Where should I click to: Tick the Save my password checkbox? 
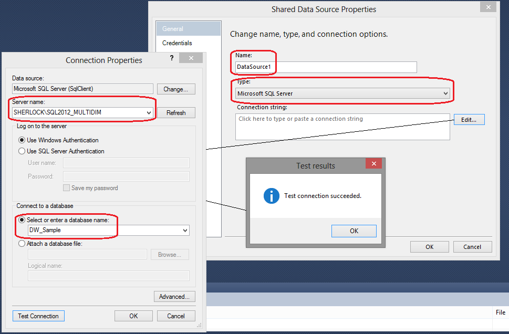click(66, 188)
